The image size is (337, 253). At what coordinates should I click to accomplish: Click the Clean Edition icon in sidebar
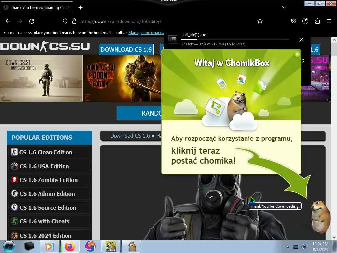click(x=14, y=152)
